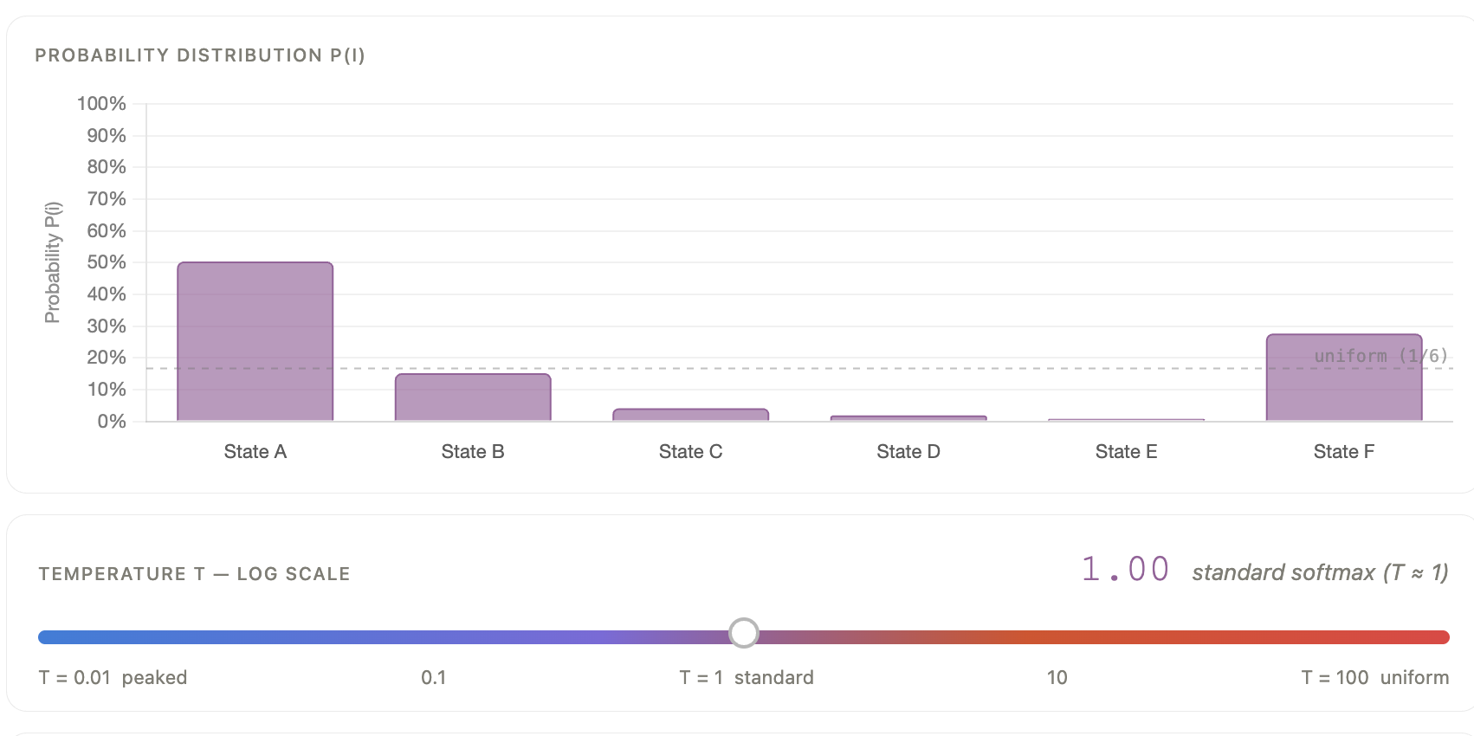Click the temperature readout showing 1.00
Viewport: 1474px width, 736px height.
click(1123, 569)
